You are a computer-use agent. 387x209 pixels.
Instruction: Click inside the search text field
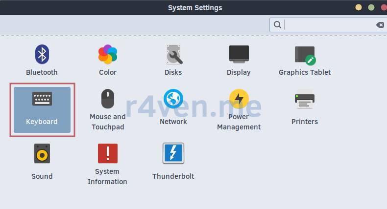328,25
